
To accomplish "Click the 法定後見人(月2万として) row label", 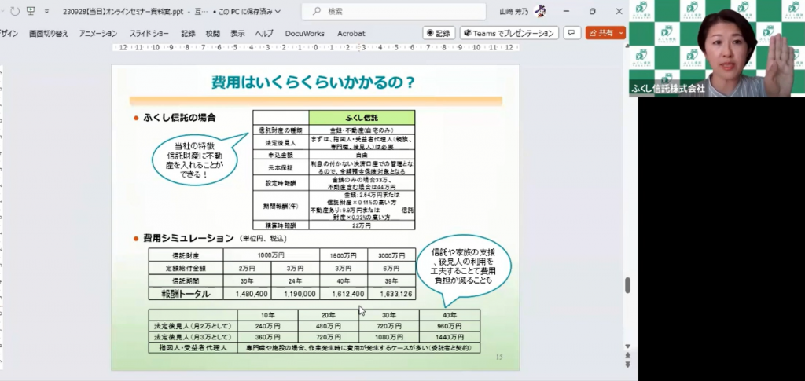I will [193, 326].
